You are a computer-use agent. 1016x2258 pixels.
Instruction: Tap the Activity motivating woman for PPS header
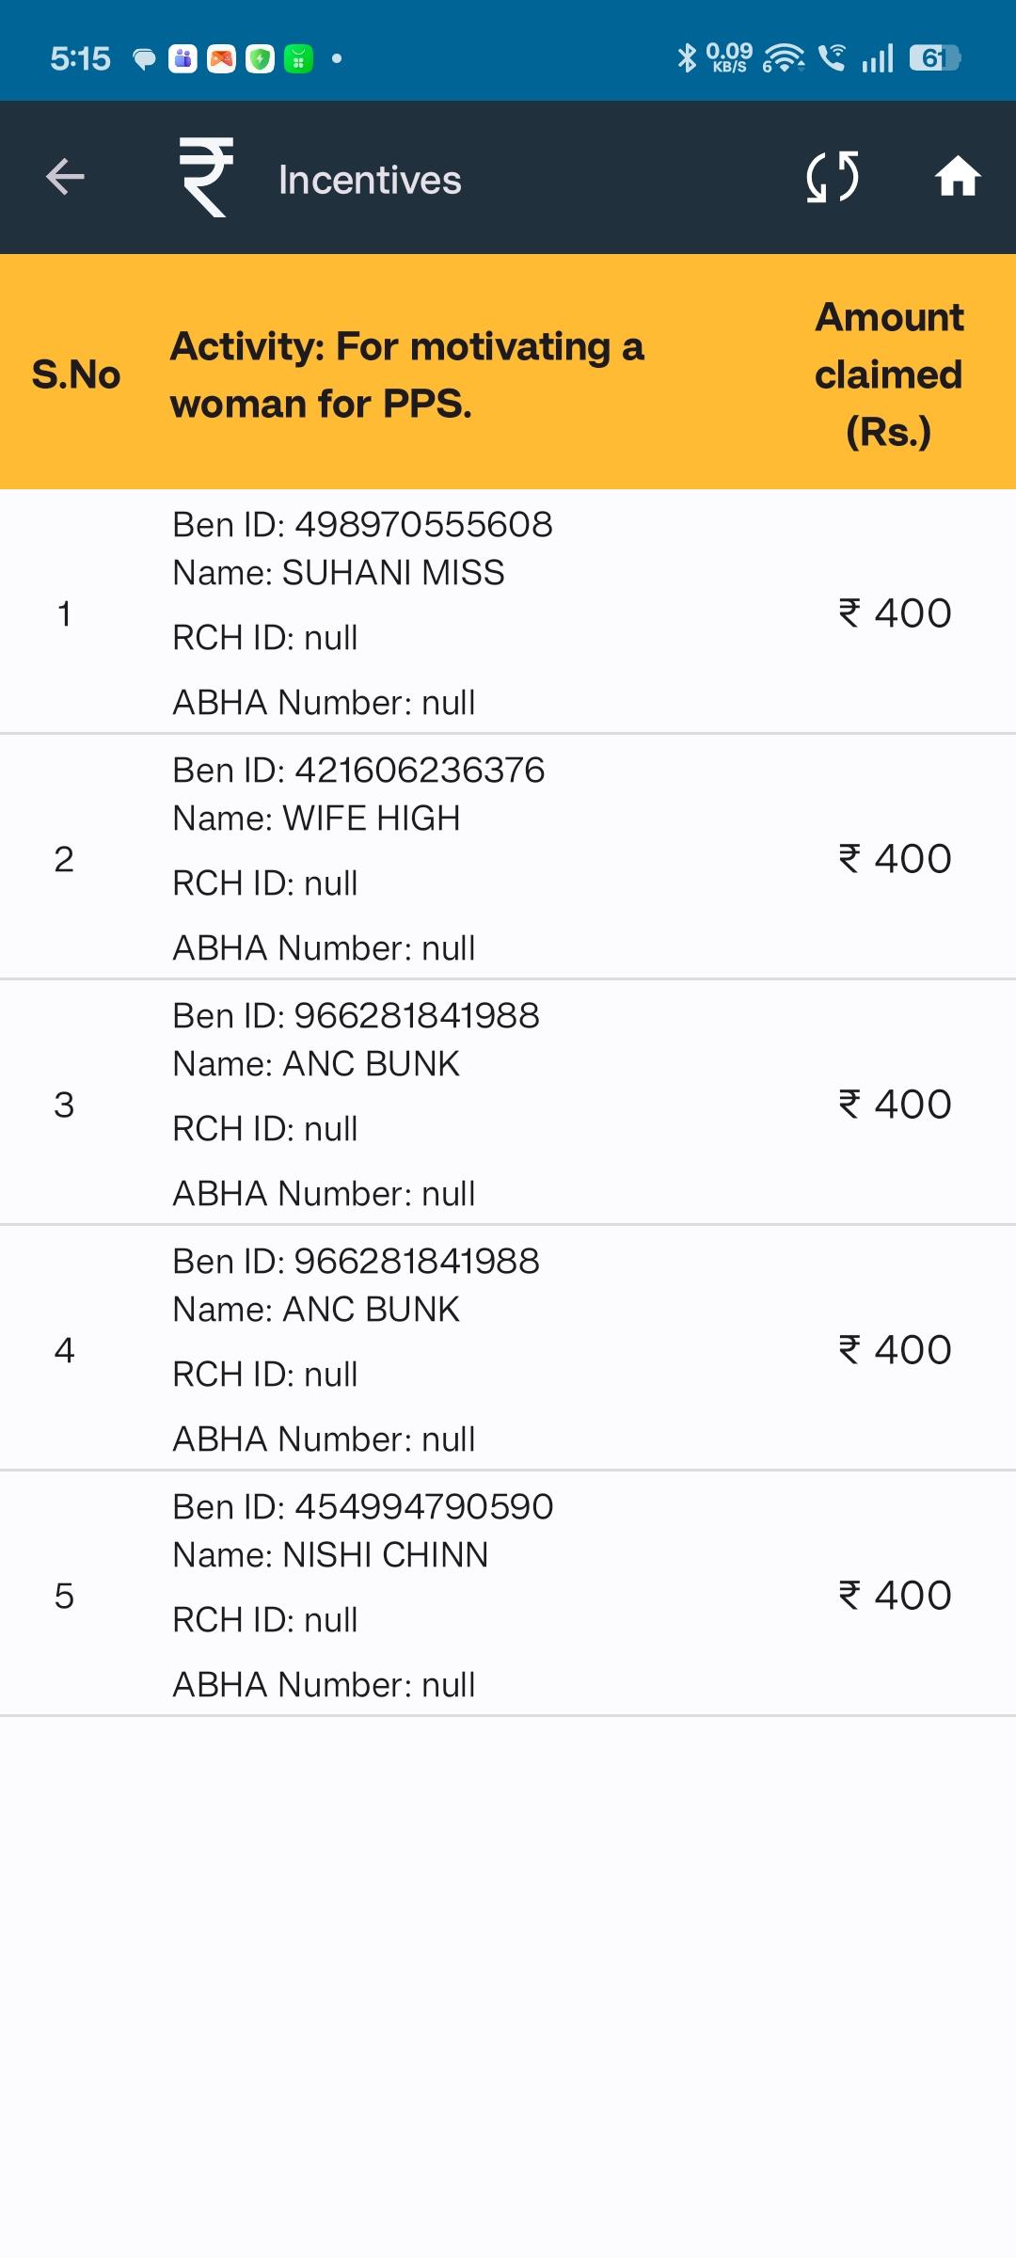tap(407, 374)
